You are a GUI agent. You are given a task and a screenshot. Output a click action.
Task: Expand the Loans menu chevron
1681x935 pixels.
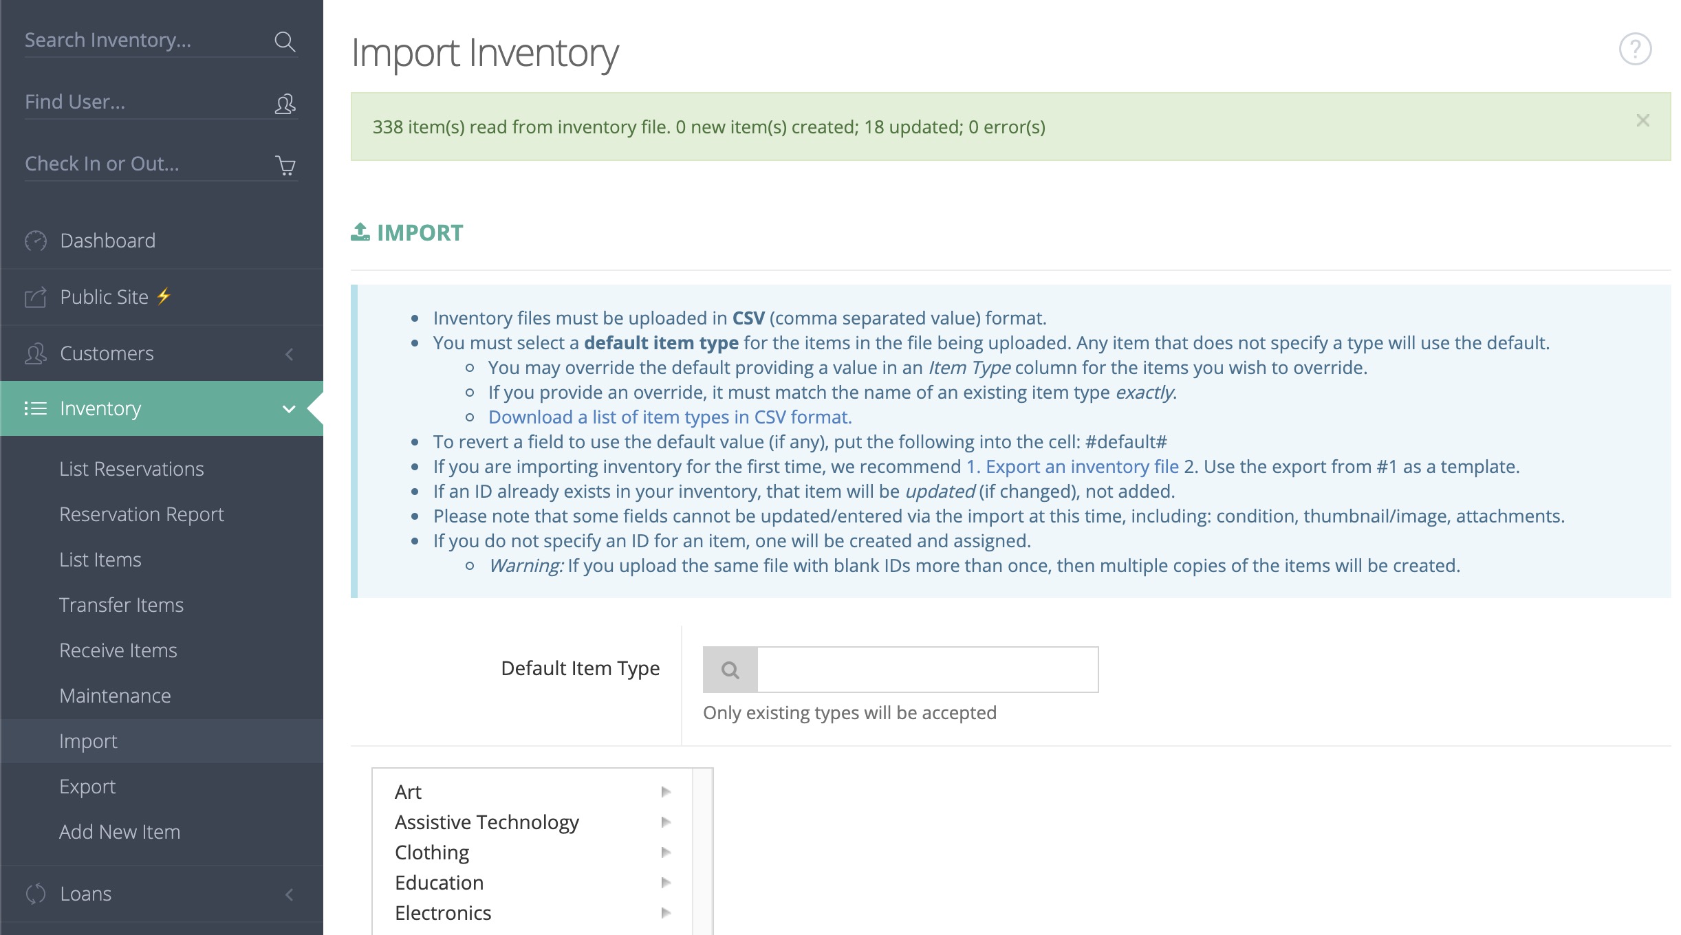pos(289,894)
